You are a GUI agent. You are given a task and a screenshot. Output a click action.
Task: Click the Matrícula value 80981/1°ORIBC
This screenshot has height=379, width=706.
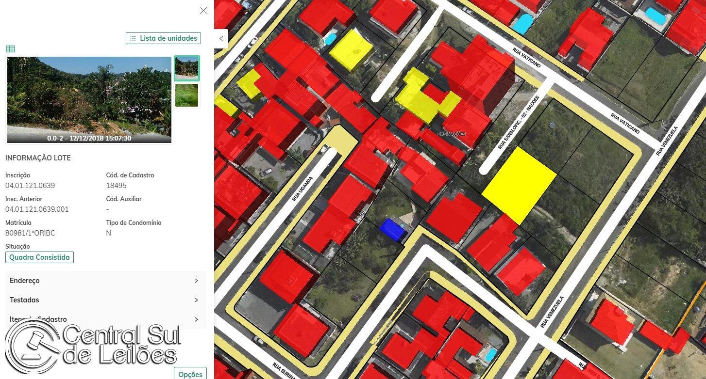click(30, 233)
